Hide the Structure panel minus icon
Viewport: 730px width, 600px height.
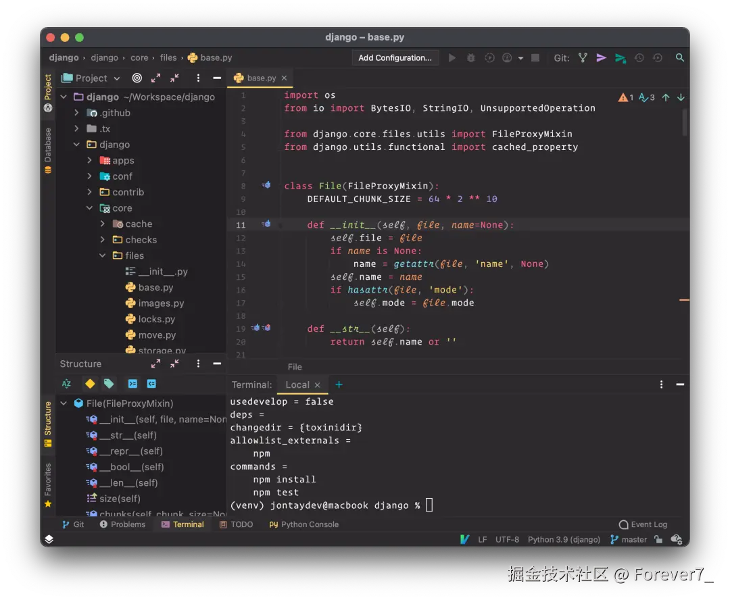click(217, 364)
